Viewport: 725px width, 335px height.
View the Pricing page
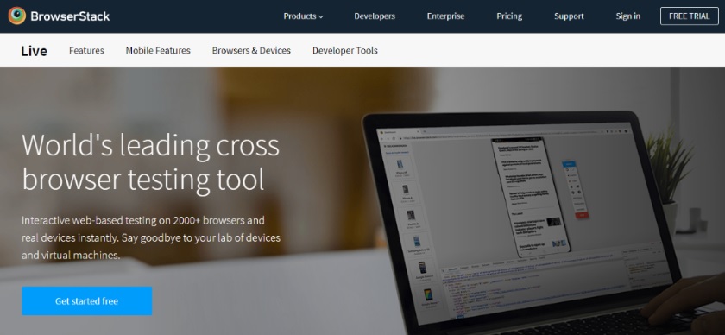509,16
